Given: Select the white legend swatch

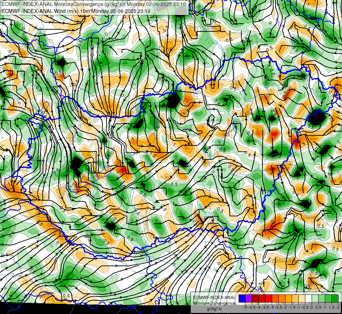Looking at the screenshot, I should (308, 299).
